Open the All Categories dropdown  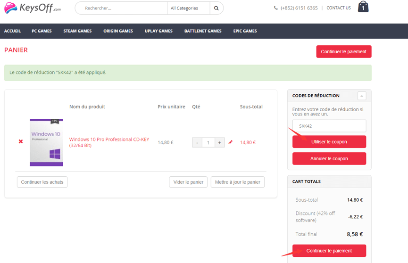pyautogui.click(x=188, y=8)
